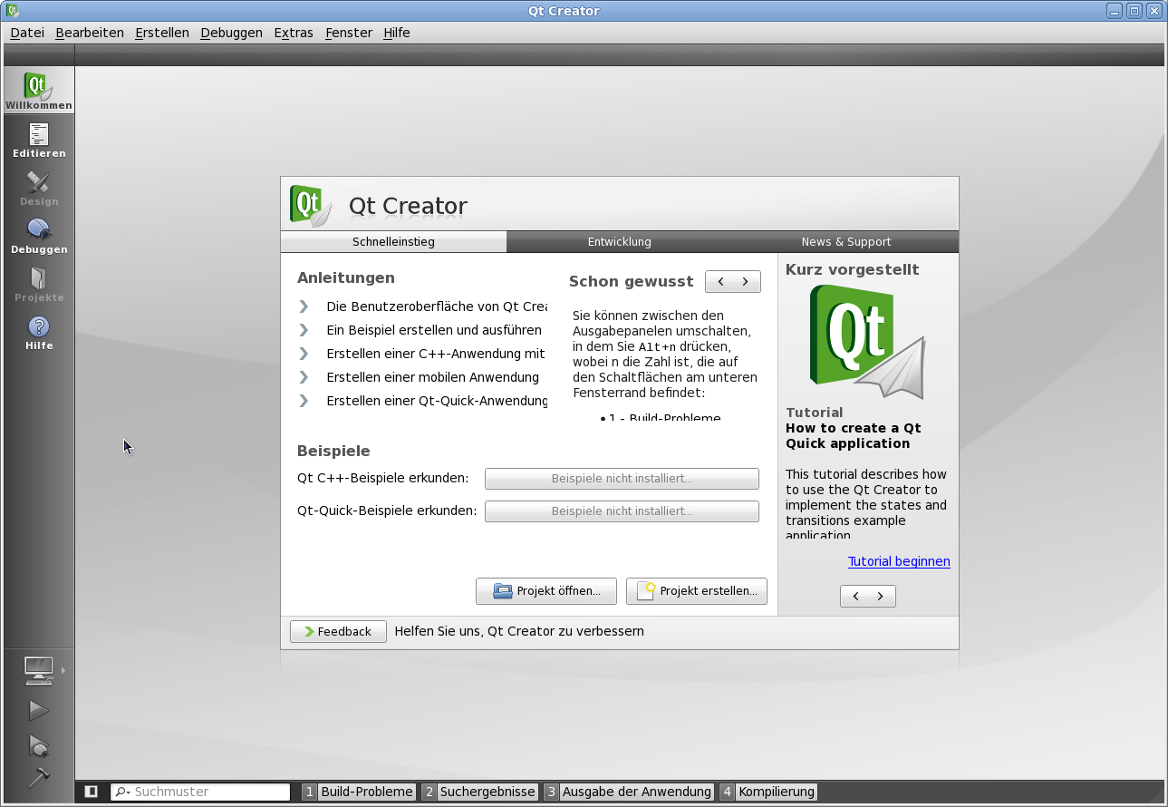Click the Projekt erstellen button

697,591
